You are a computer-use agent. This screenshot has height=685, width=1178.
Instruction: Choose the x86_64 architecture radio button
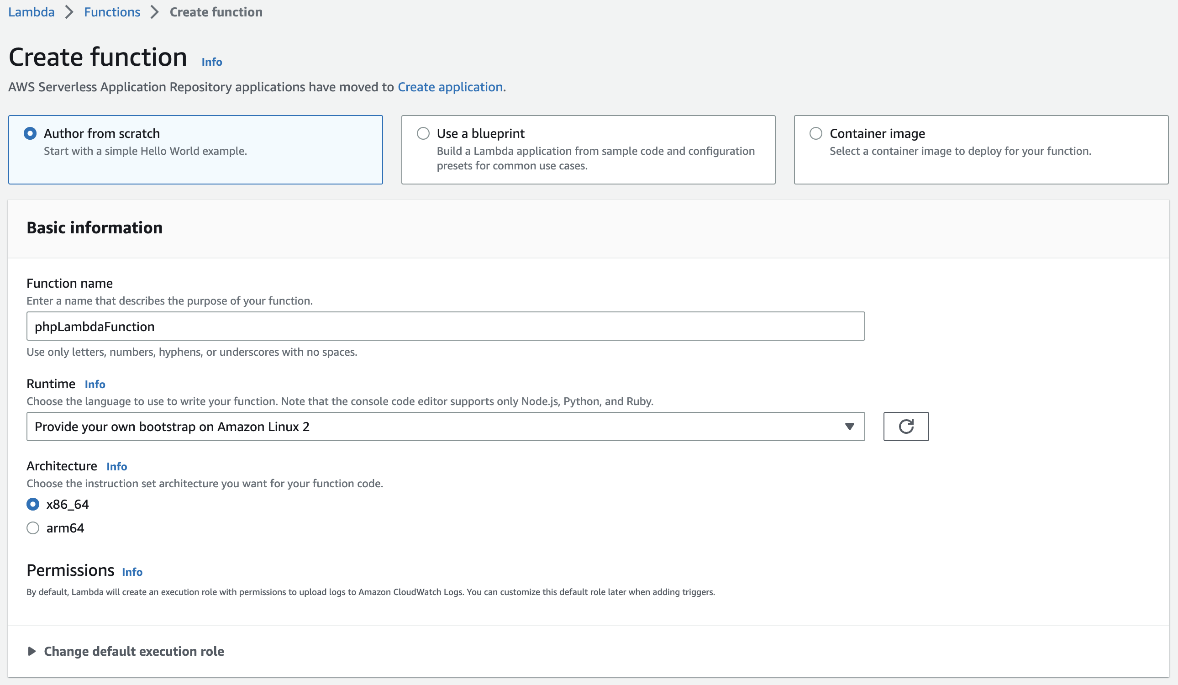[x=33, y=504]
